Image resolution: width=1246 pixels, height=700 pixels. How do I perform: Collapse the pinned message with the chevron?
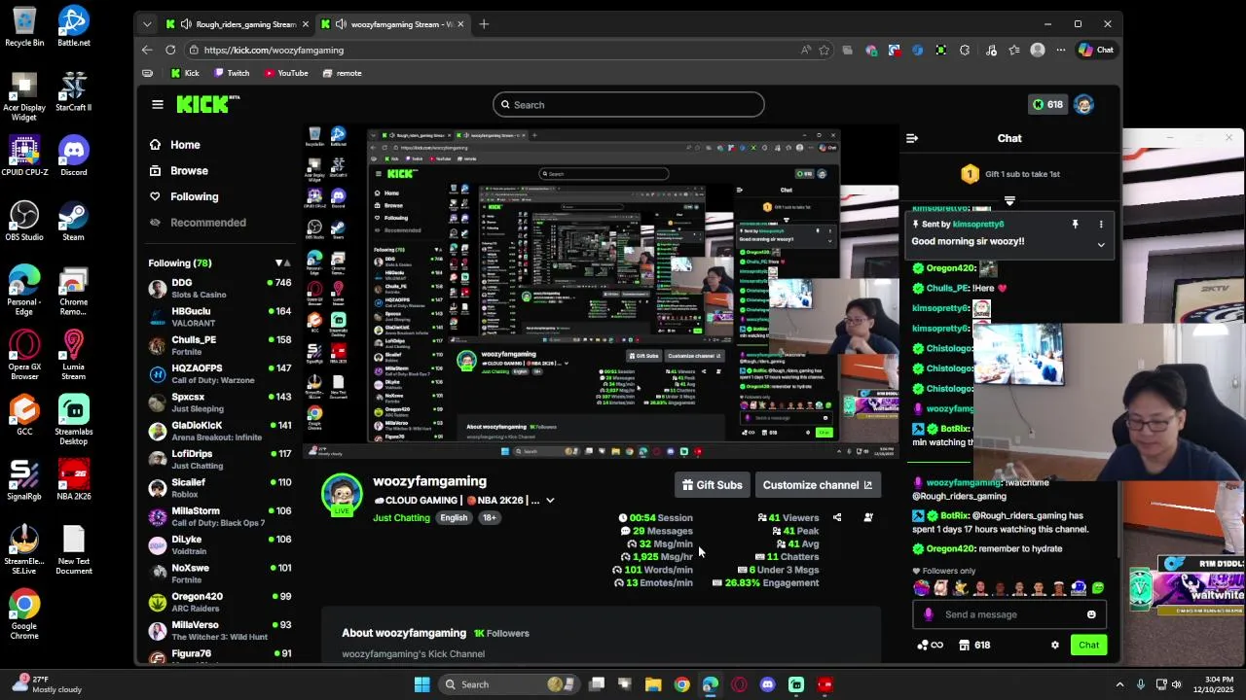click(x=1101, y=245)
